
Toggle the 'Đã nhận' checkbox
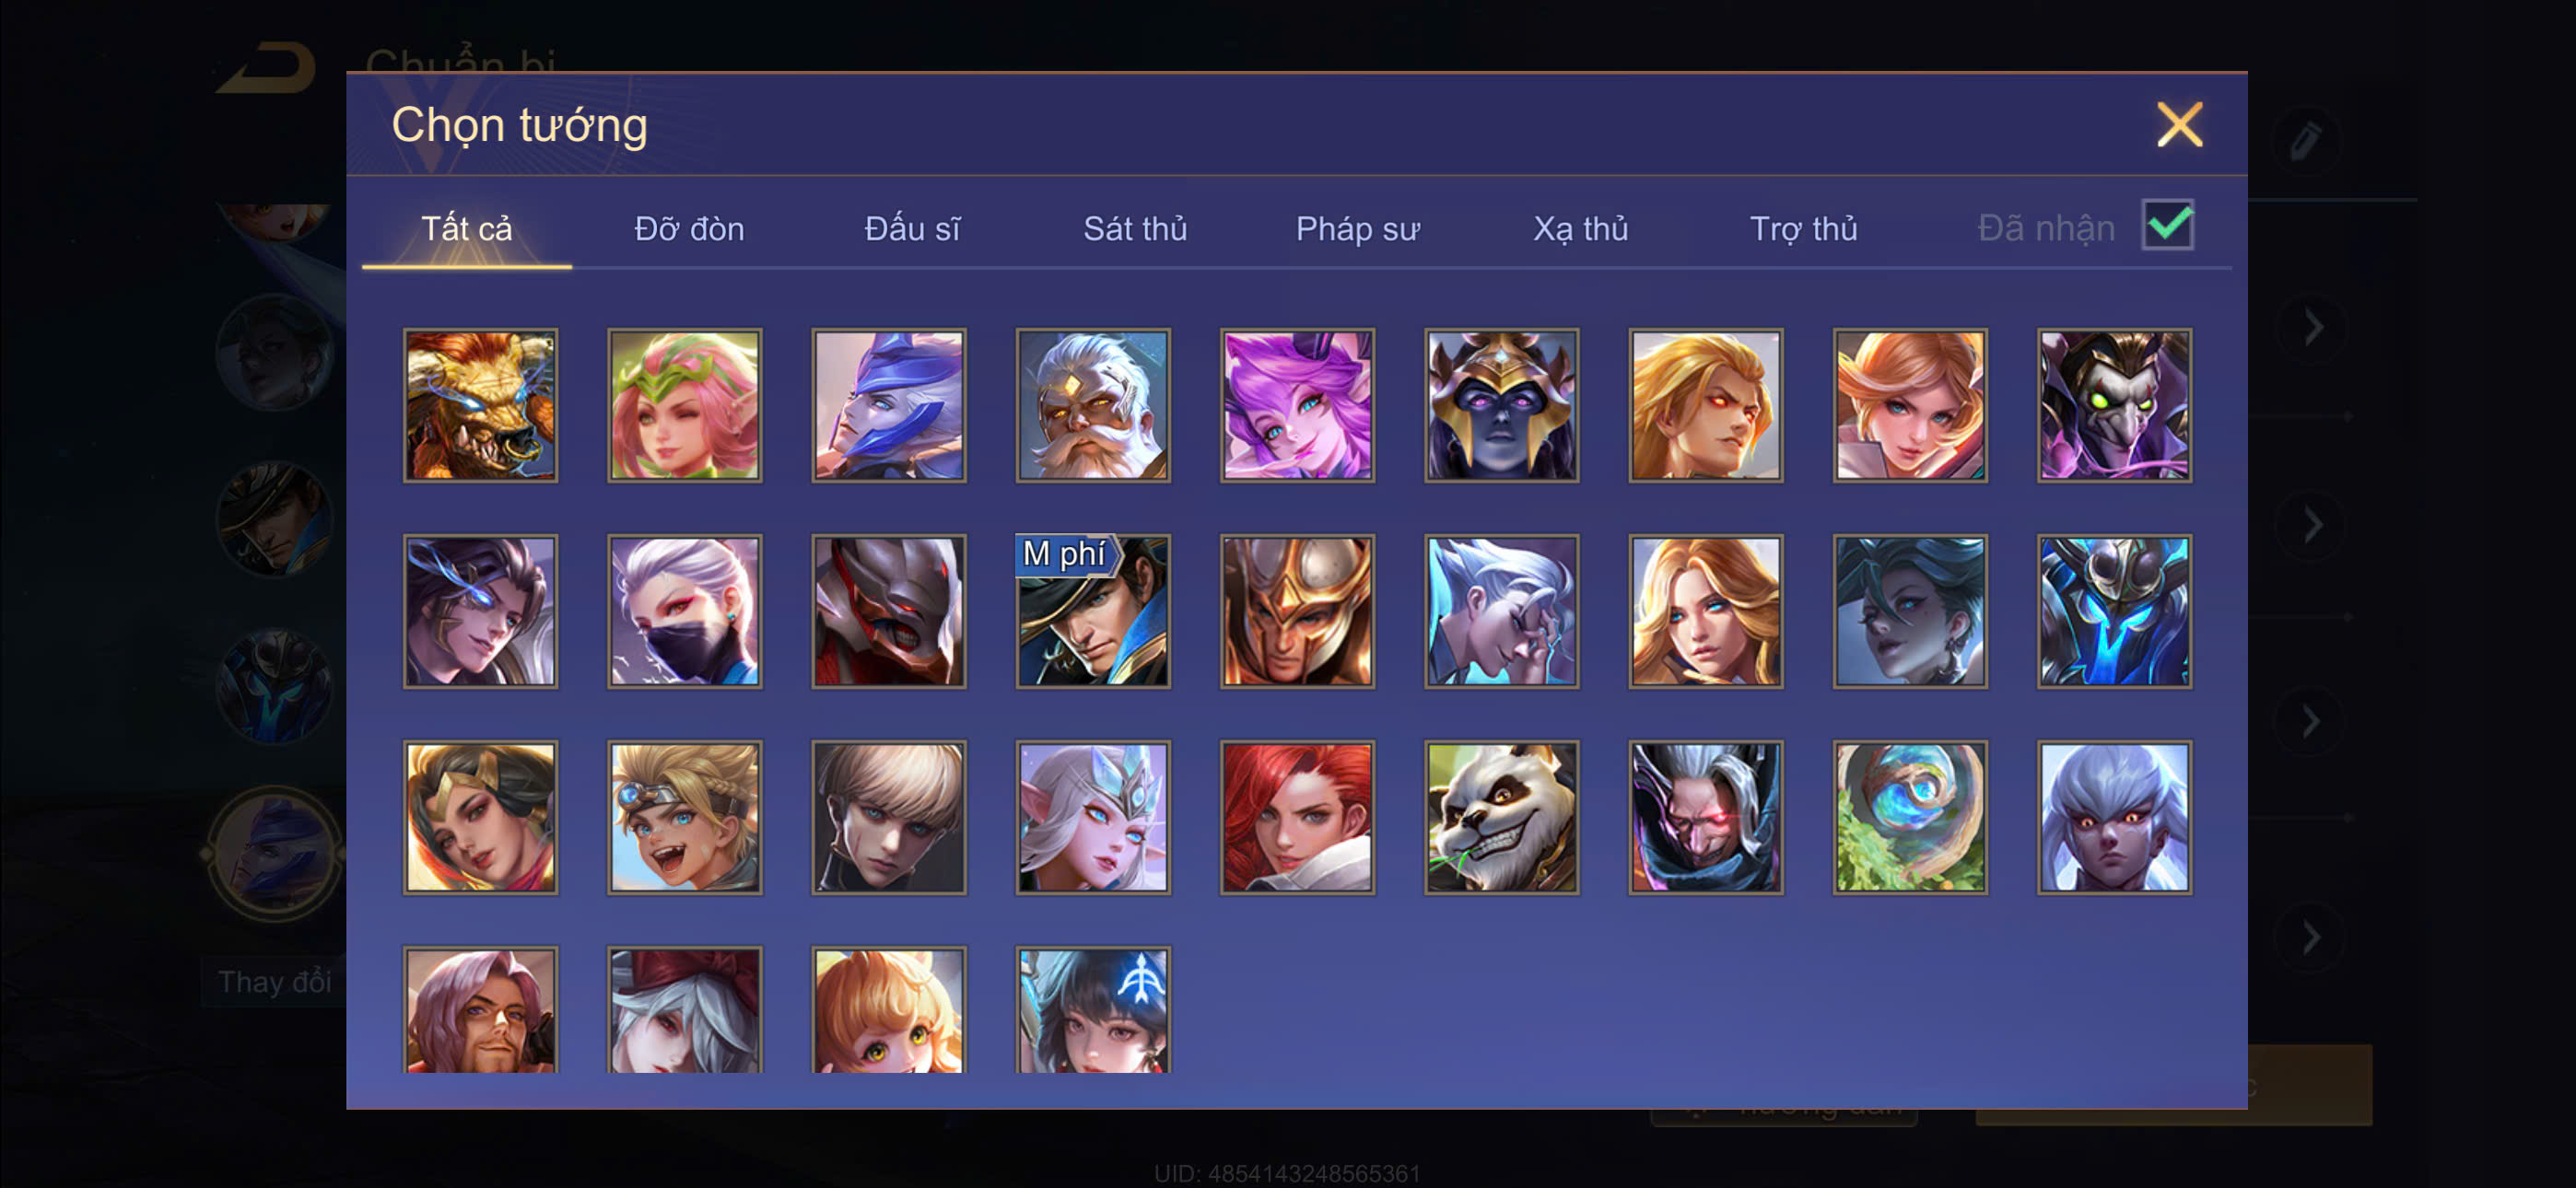tap(2167, 225)
